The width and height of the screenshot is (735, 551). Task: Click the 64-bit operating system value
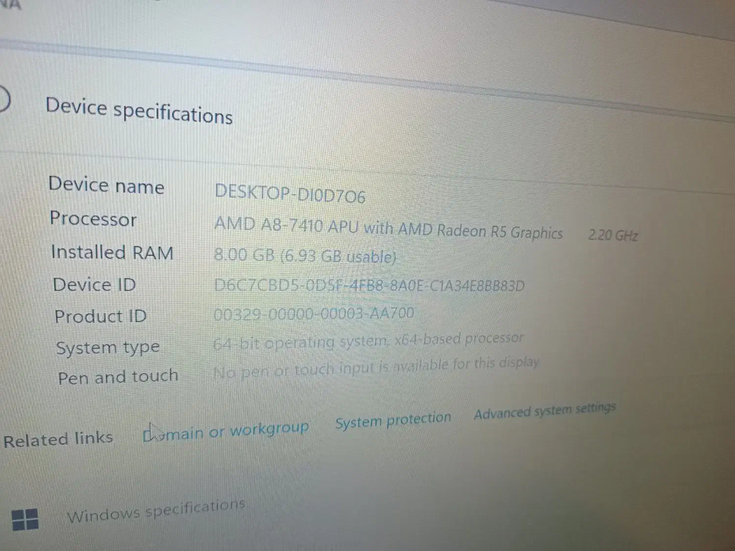click(368, 340)
